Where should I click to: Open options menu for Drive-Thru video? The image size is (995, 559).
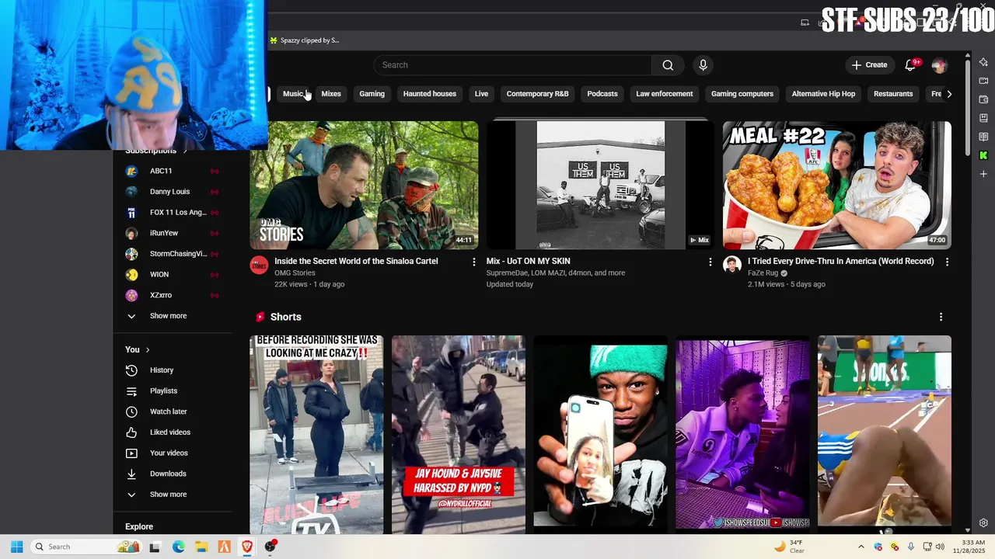(x=947, y=262)
